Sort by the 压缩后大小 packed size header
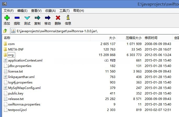The width and height of the screenshot is (179, 117). (x=130, y=38)
